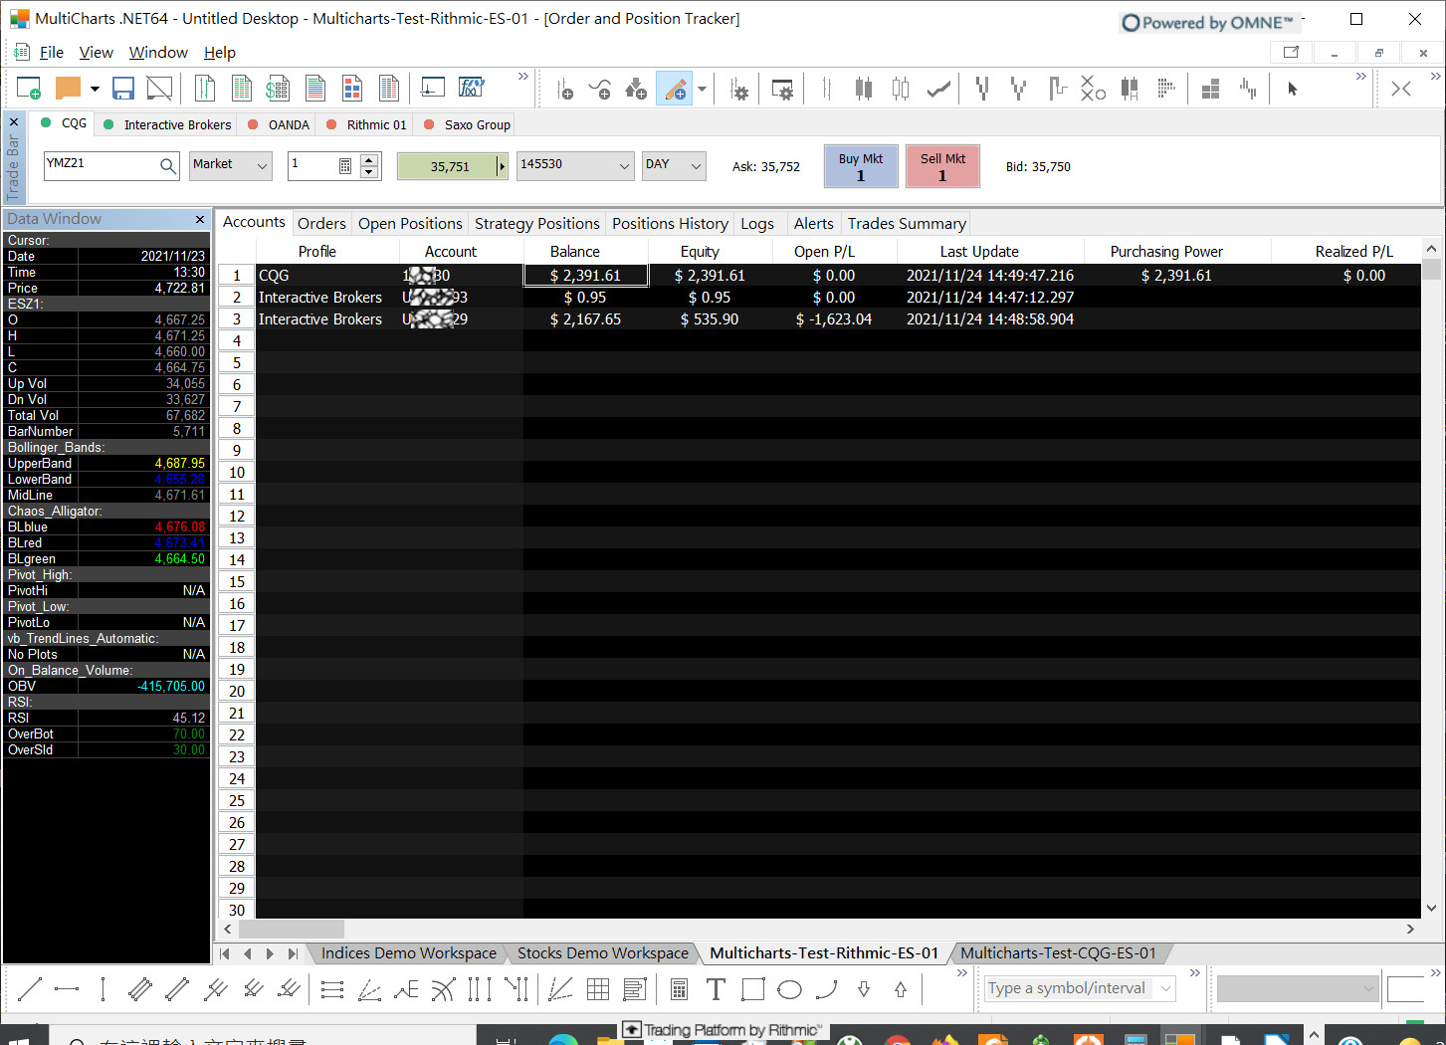Close the Data Window panel
The height and width of the screenshot is (1045, 1446).
coord(200,219)
